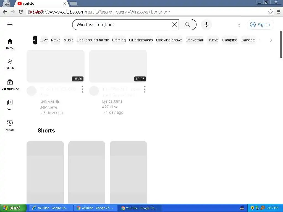This screenshot has height=212, width=283.
Task: Click the magnifier search button
Action: [x=188, y=25]
